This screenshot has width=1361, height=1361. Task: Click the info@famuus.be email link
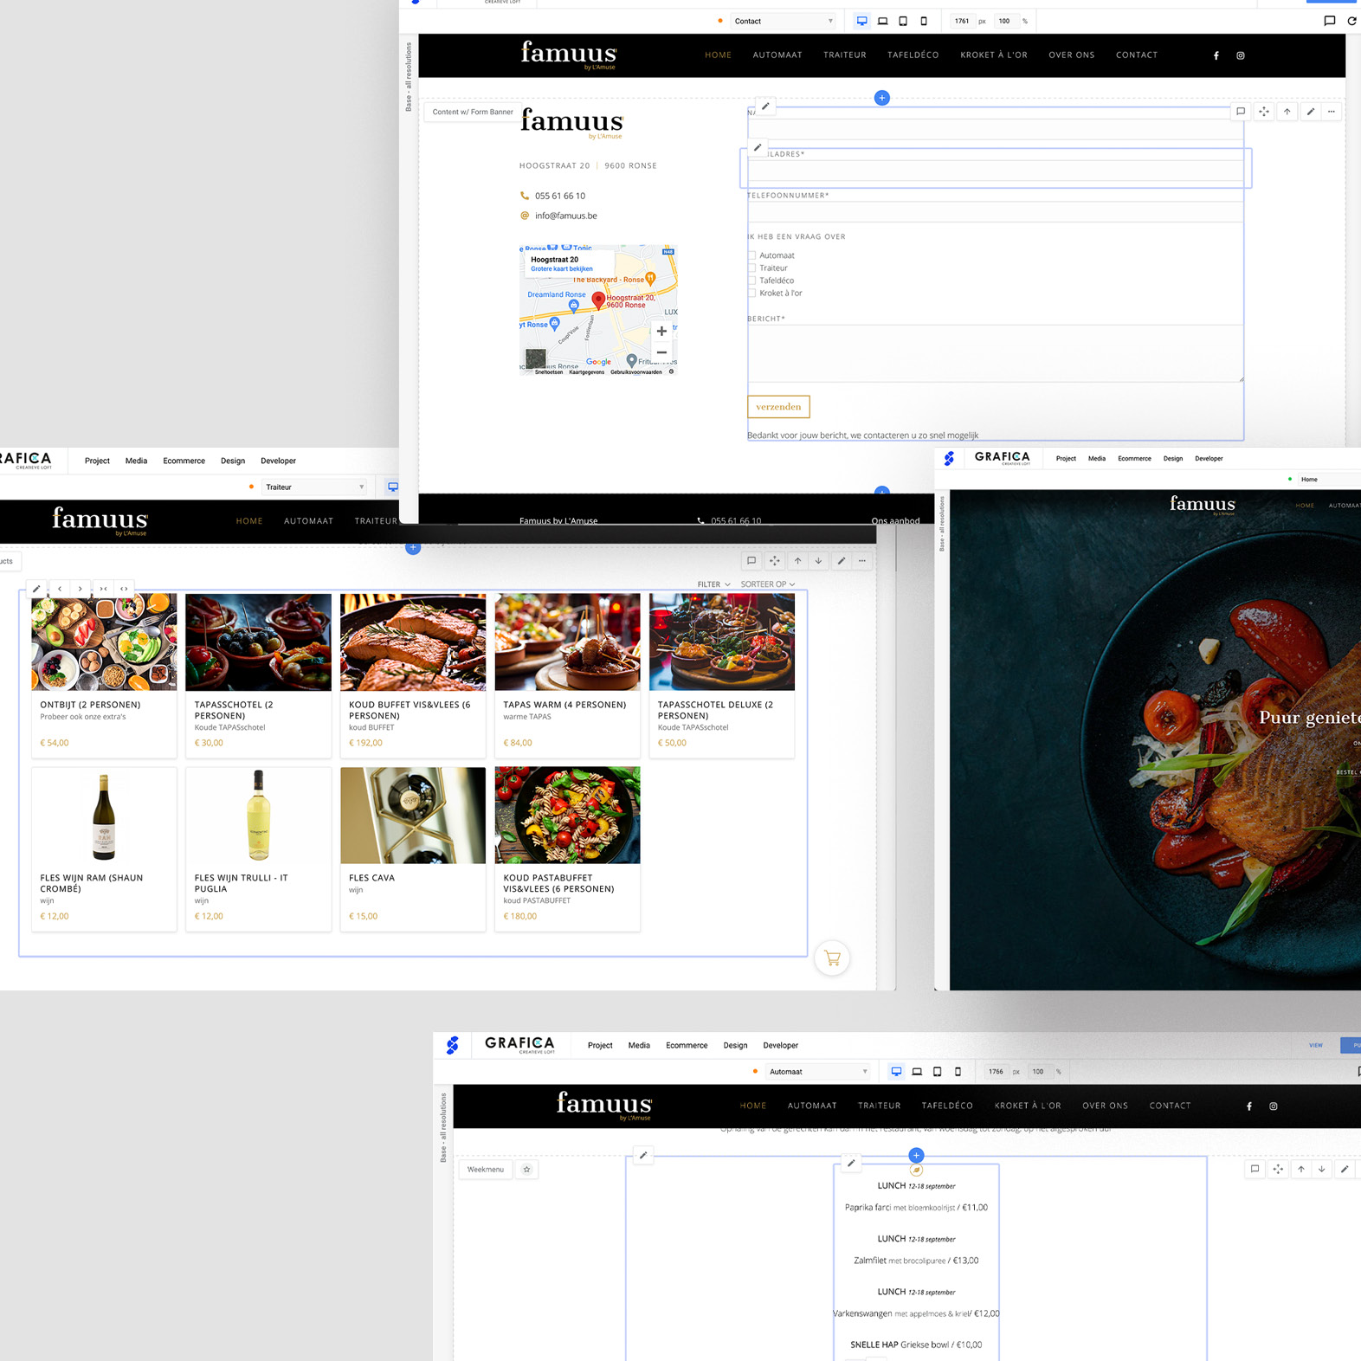[565, 216]
